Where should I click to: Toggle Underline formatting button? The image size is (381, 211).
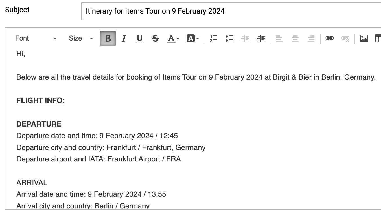(x=139, y=38)
